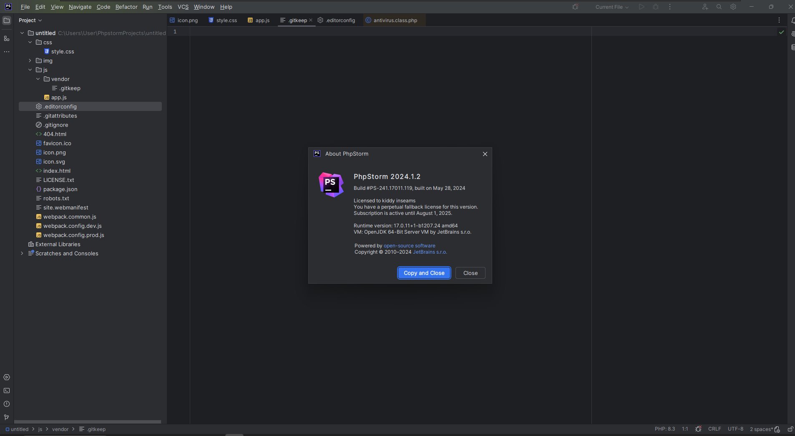Image resolution: width=795 pixels, height=436 pixels.
Task: Open the Git version control tool window
Action: 7,417
